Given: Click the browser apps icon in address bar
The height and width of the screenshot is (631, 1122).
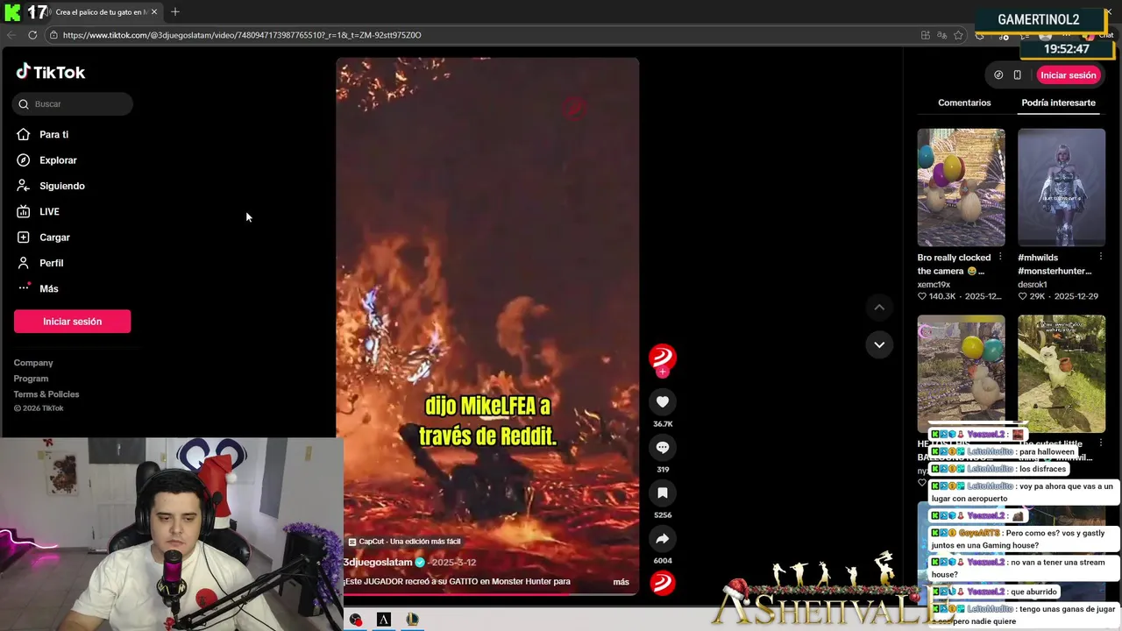Looking at the screenshot, I should click(x=925, y=35).
